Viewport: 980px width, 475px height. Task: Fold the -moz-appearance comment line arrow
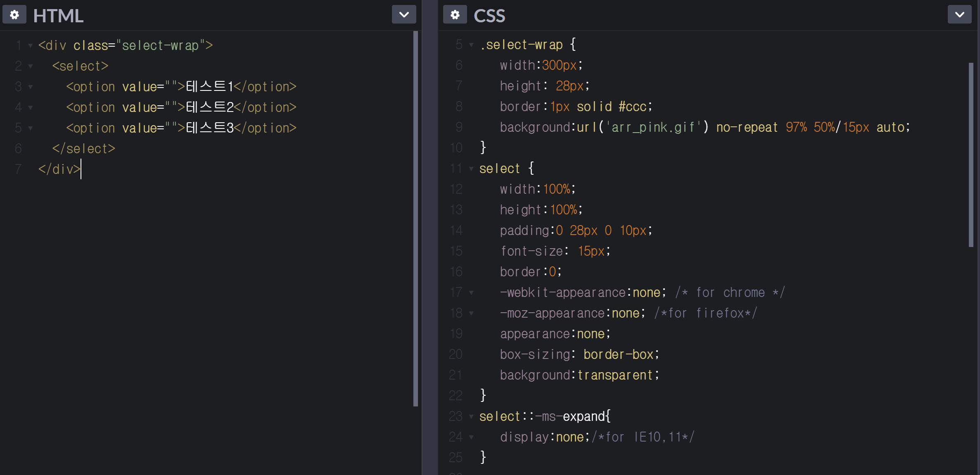coord(471,313)
